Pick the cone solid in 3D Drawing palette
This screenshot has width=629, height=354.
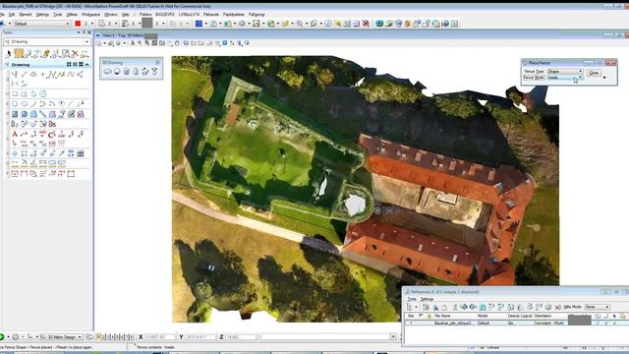[136, 72]
